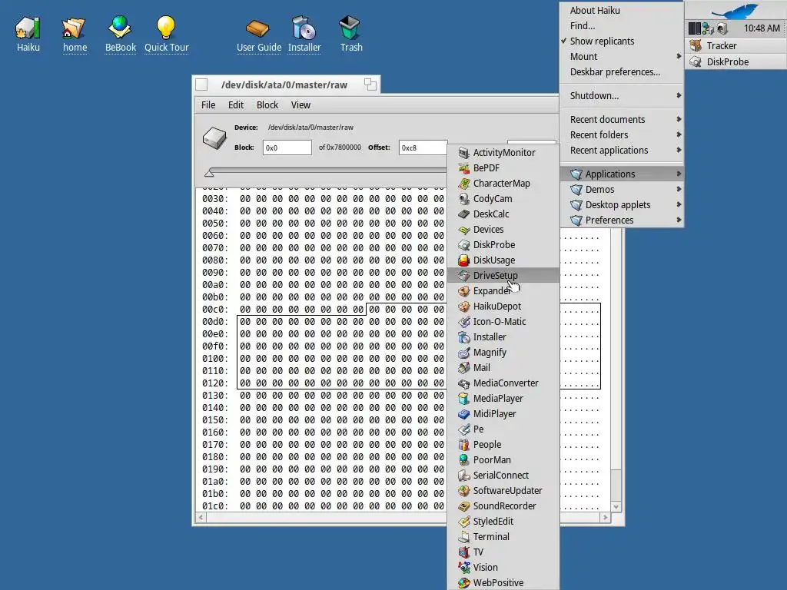Launch MidiPlayer application
787x590 pixels.
(x=503, y=414)
